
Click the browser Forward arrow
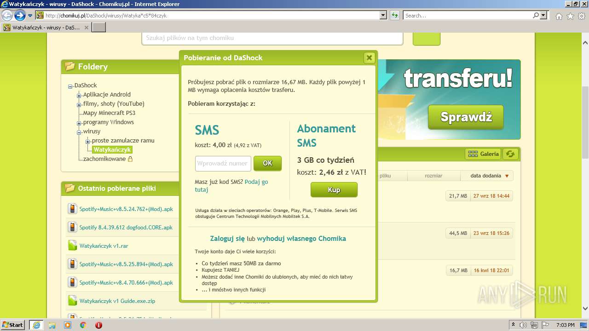point(20,15)
